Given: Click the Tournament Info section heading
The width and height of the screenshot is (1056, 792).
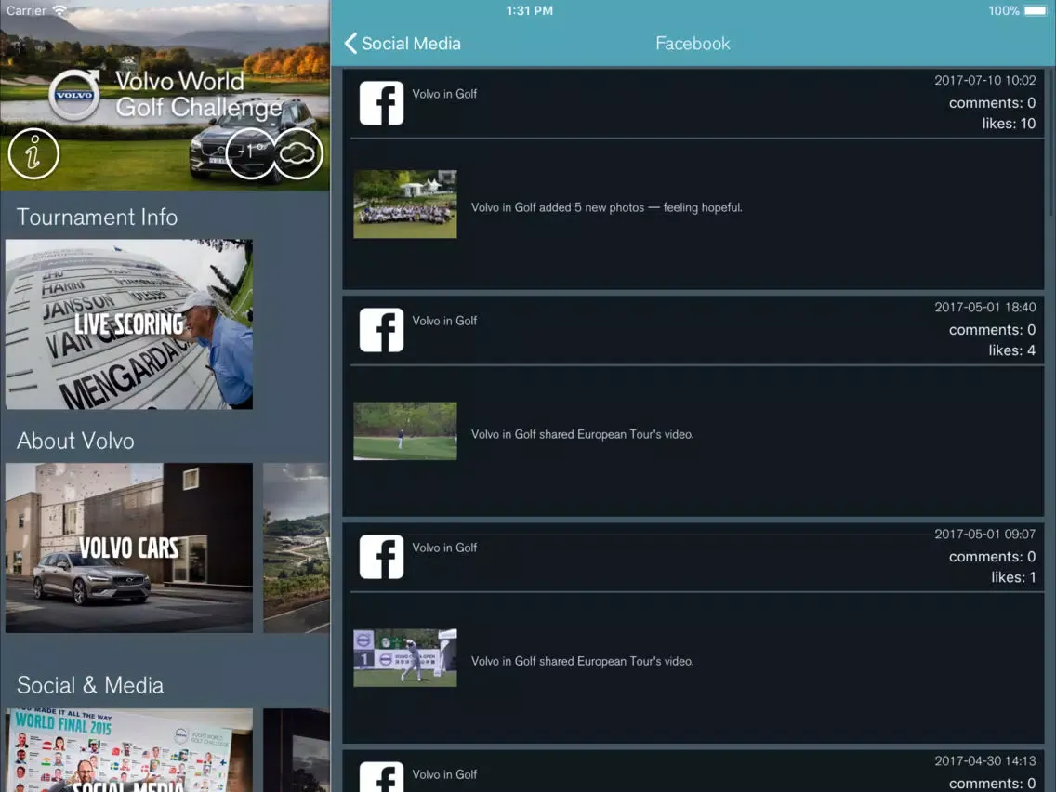Looking at the screenshot, I should (x=97, y=218).
